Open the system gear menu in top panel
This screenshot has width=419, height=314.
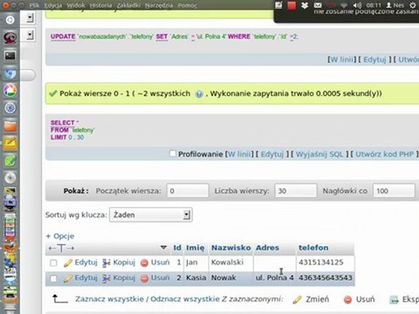[x=412, y=5]
